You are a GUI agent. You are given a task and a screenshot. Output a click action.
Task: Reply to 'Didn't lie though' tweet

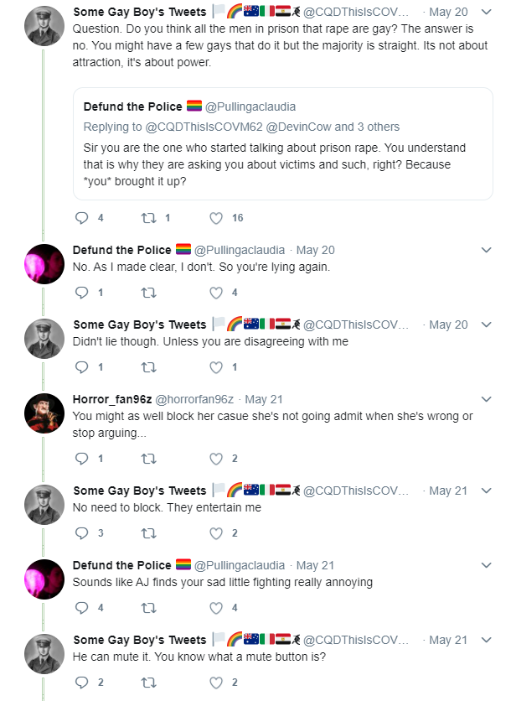[x=82, y=367]
